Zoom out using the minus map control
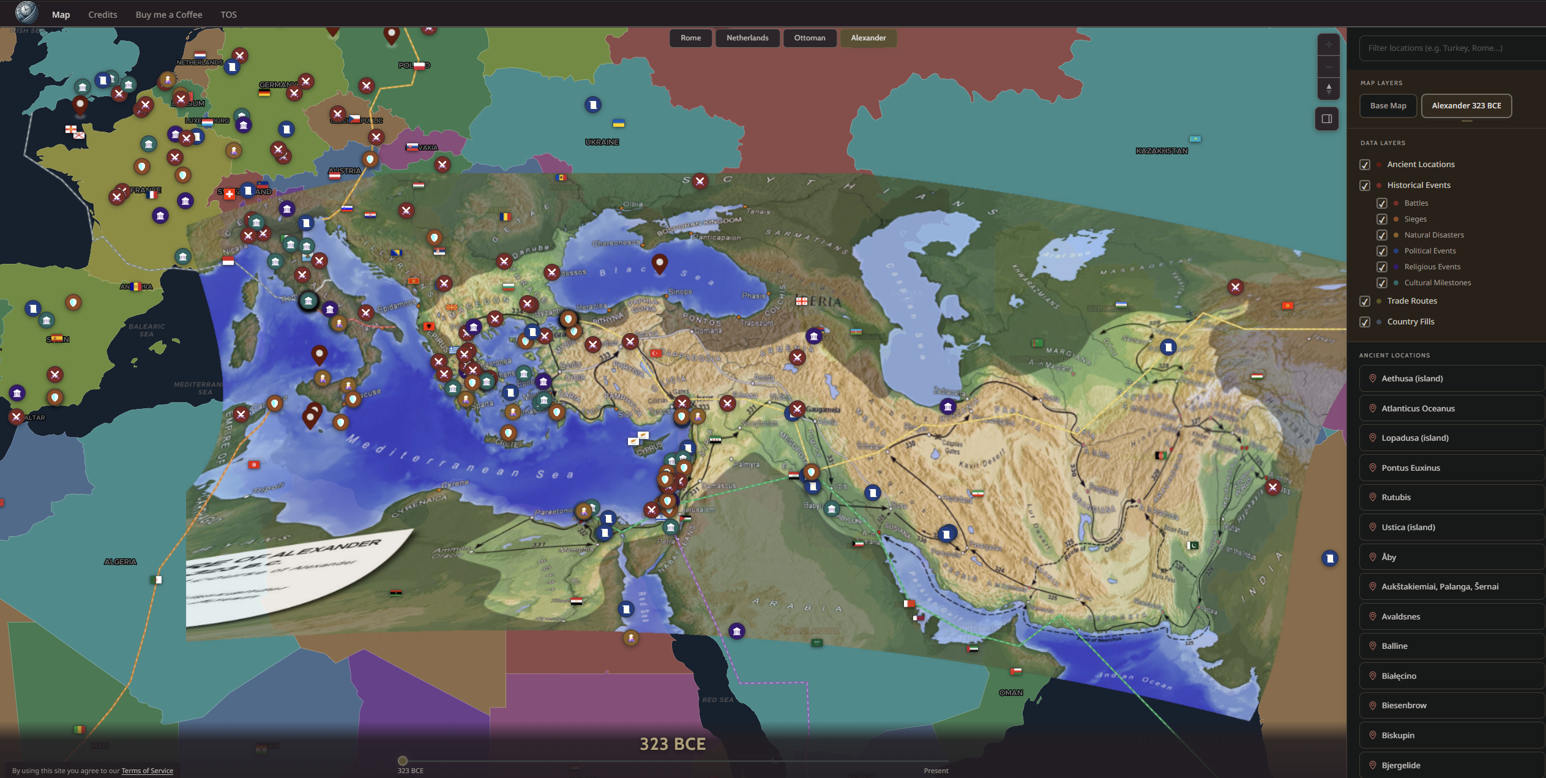This screenshot has width=1546, height=778. [x=1328, y=66]
